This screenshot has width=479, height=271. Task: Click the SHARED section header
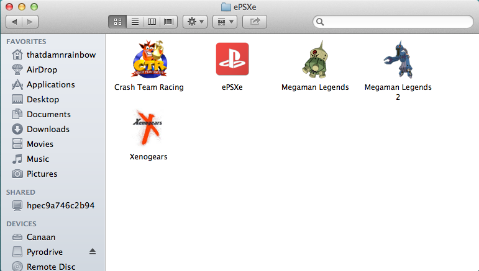coord(21,192)
